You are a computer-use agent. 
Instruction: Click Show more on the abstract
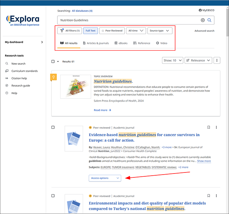pyautogui.click(x=204, y=161)
